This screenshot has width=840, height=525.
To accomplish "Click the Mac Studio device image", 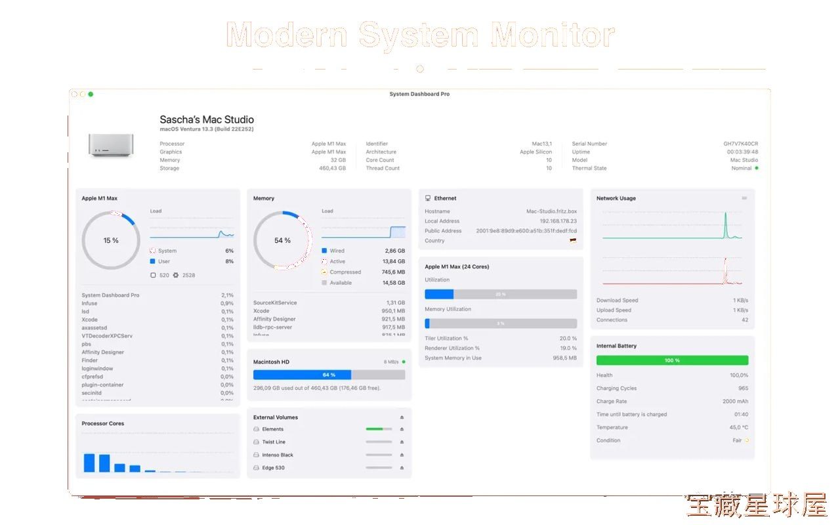I will click(111, 145).
